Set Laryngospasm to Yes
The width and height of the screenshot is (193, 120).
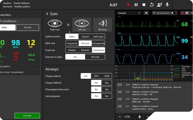(107, 96)
